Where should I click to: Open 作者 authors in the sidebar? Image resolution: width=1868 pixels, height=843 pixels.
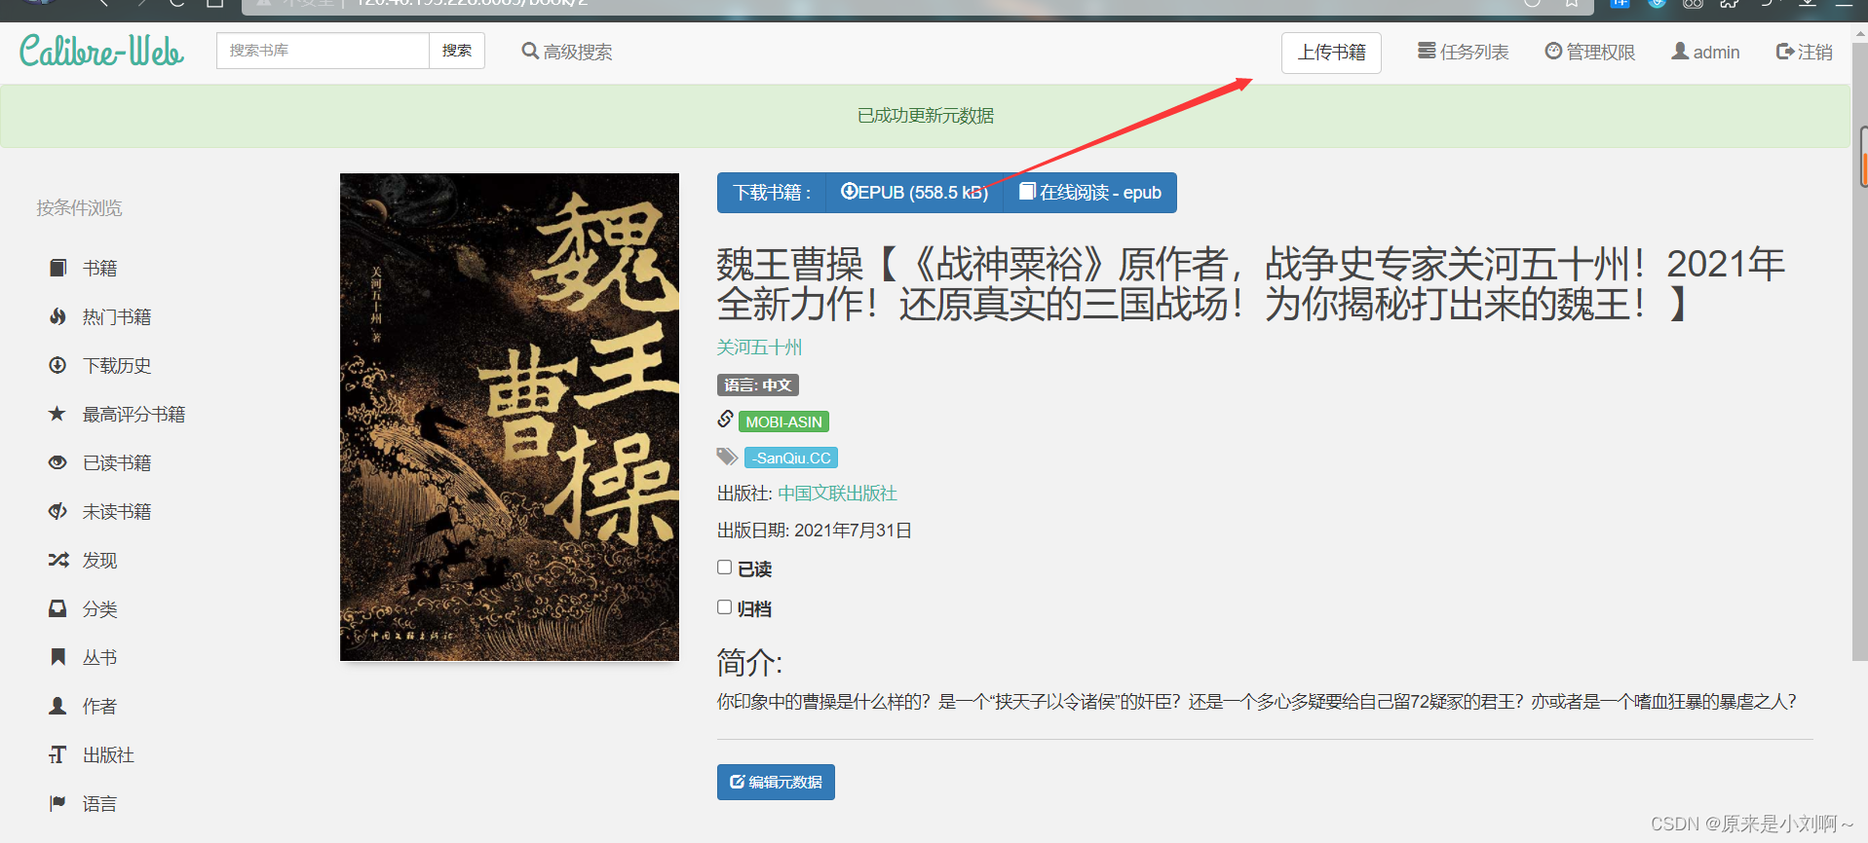[x=99, y=706]
